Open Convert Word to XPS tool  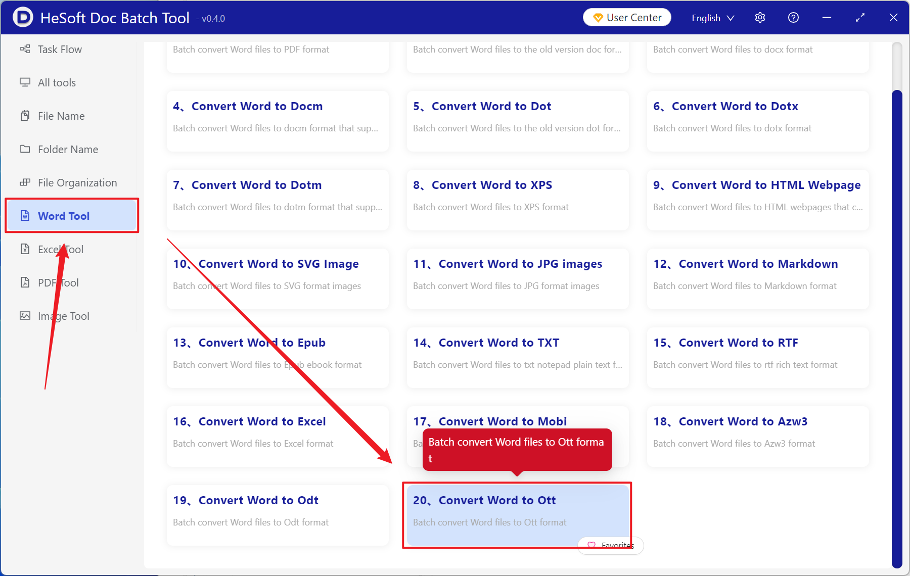(x=518, y=200)
